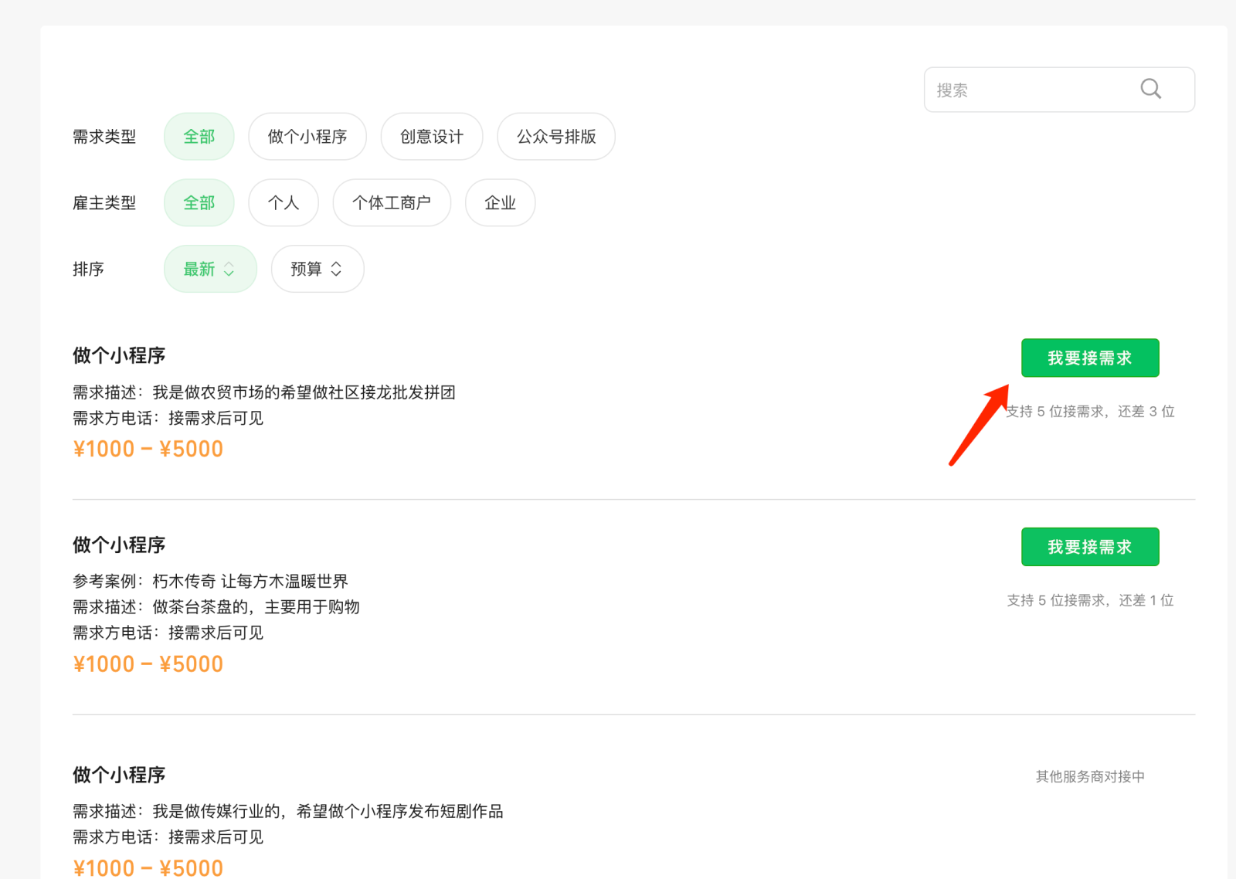Click the search magnifier icon
Image resolution: width=1236 pixels, height=879 pixels.
(1151, 90)
